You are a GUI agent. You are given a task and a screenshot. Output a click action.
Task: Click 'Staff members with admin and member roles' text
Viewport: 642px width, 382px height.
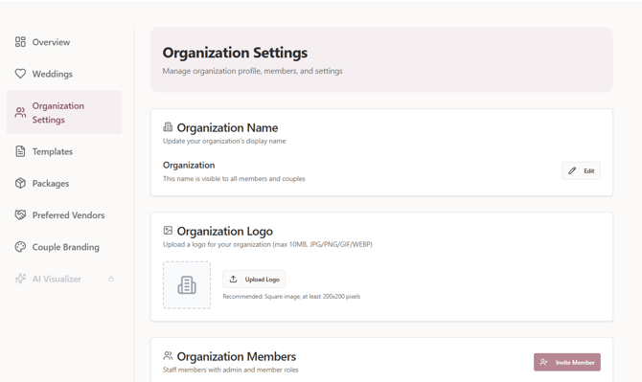click(x=231, y=370)
